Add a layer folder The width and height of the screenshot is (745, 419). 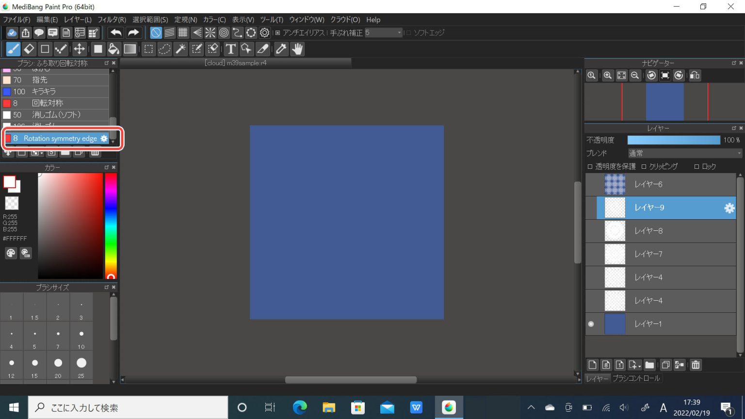point(649,365)
